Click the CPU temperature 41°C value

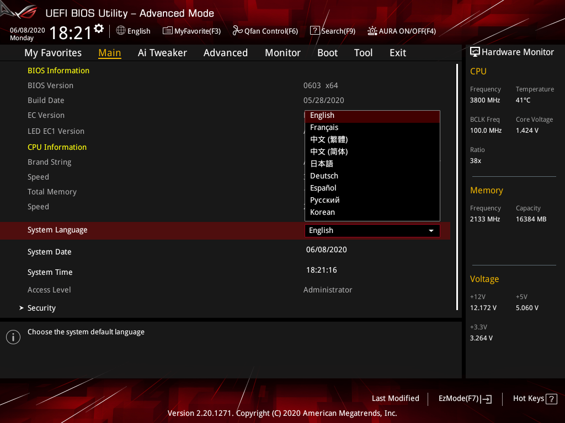tap(523, 100)
